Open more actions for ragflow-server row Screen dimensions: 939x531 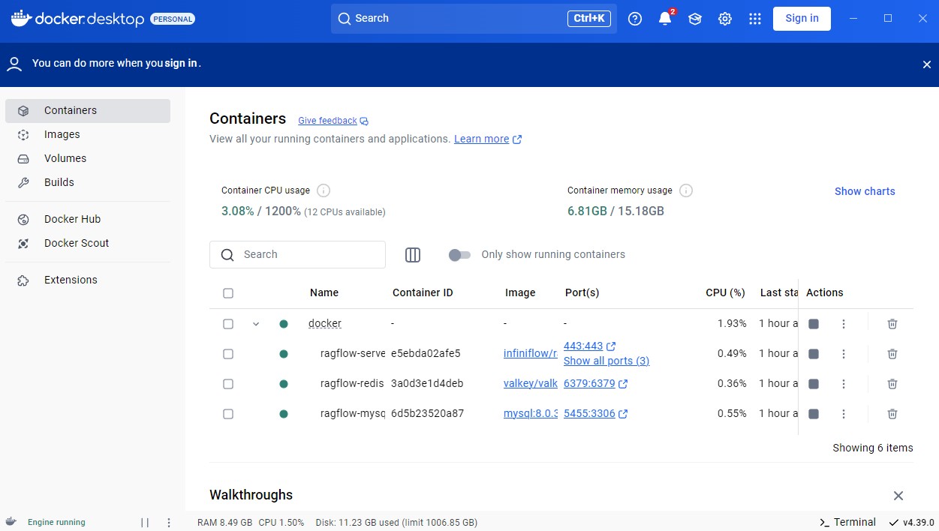pos(844,354)
